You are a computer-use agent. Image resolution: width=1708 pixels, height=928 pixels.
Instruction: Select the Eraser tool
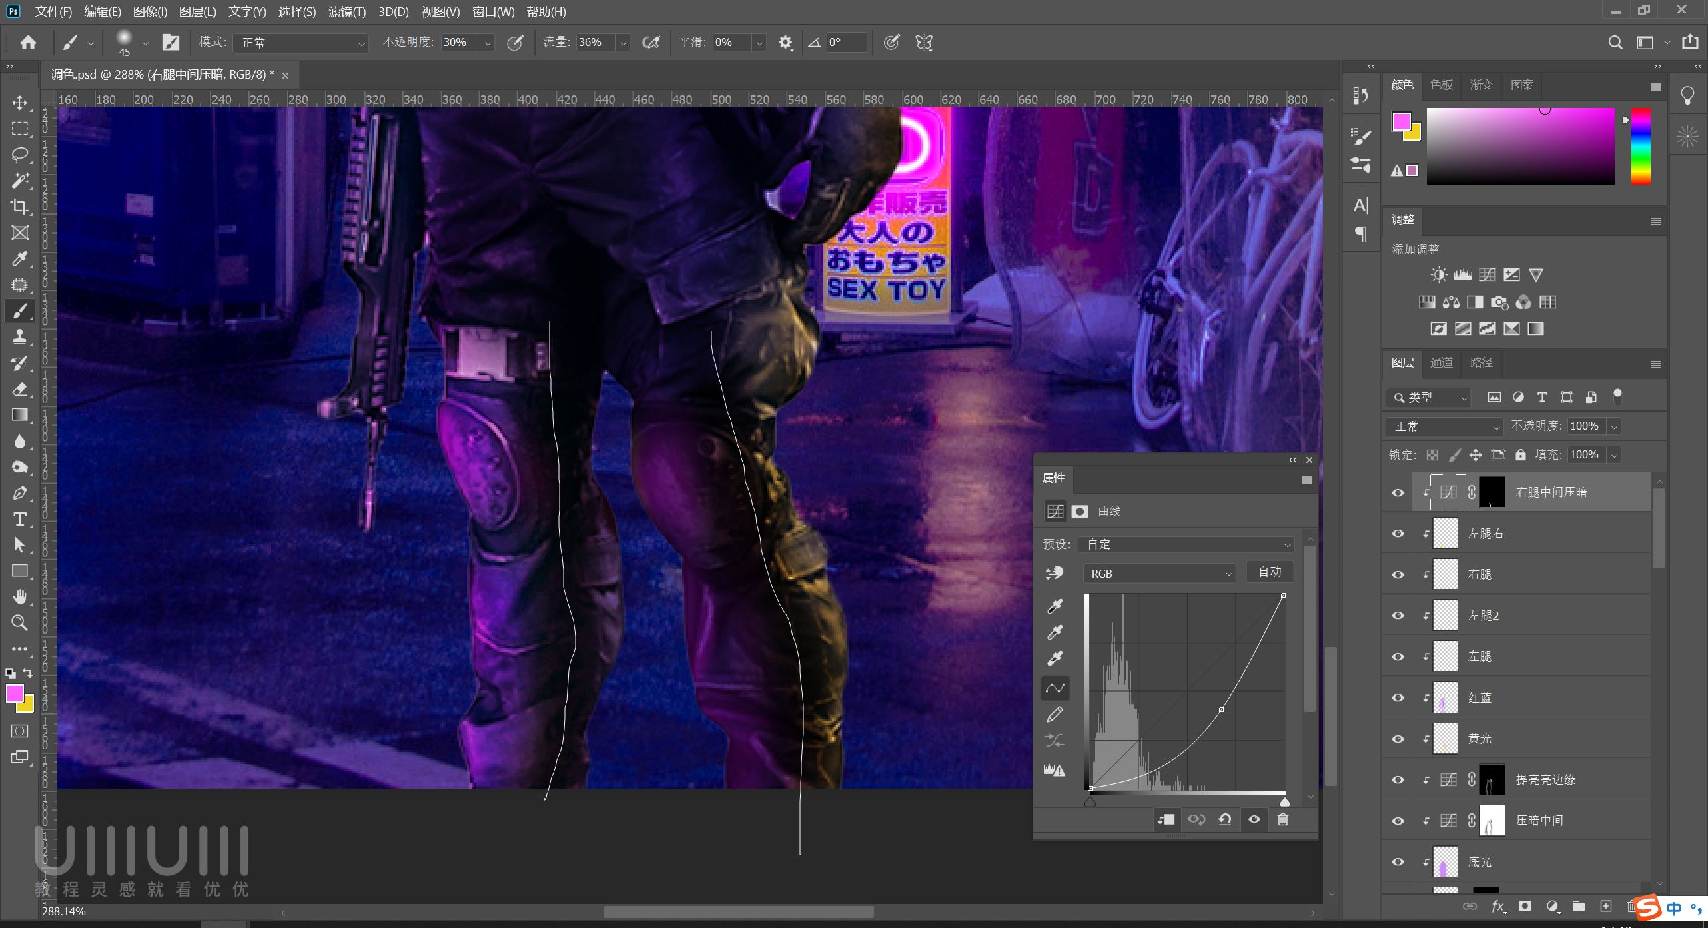(20, 389)
